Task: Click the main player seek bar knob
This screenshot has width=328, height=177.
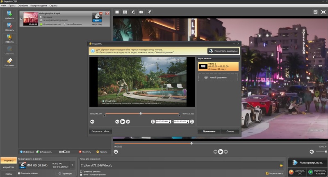Action: pos(191,143)
